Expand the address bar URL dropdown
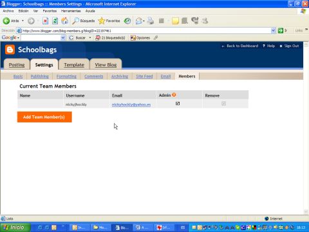 [273, 30]
